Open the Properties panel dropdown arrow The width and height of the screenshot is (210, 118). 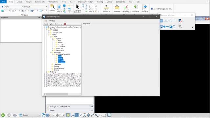coord(39,18)
